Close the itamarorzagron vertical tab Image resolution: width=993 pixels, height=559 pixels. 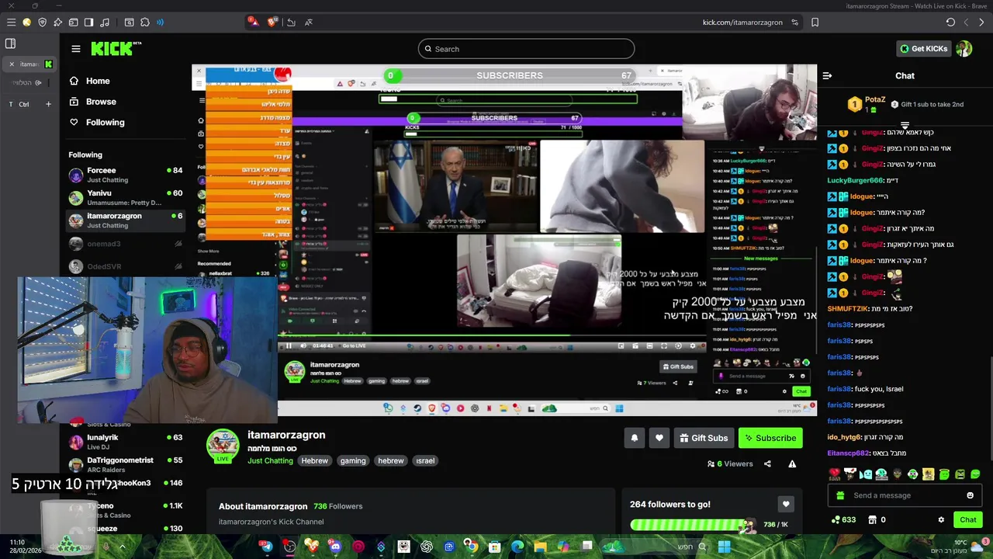[x=12, y=64]
